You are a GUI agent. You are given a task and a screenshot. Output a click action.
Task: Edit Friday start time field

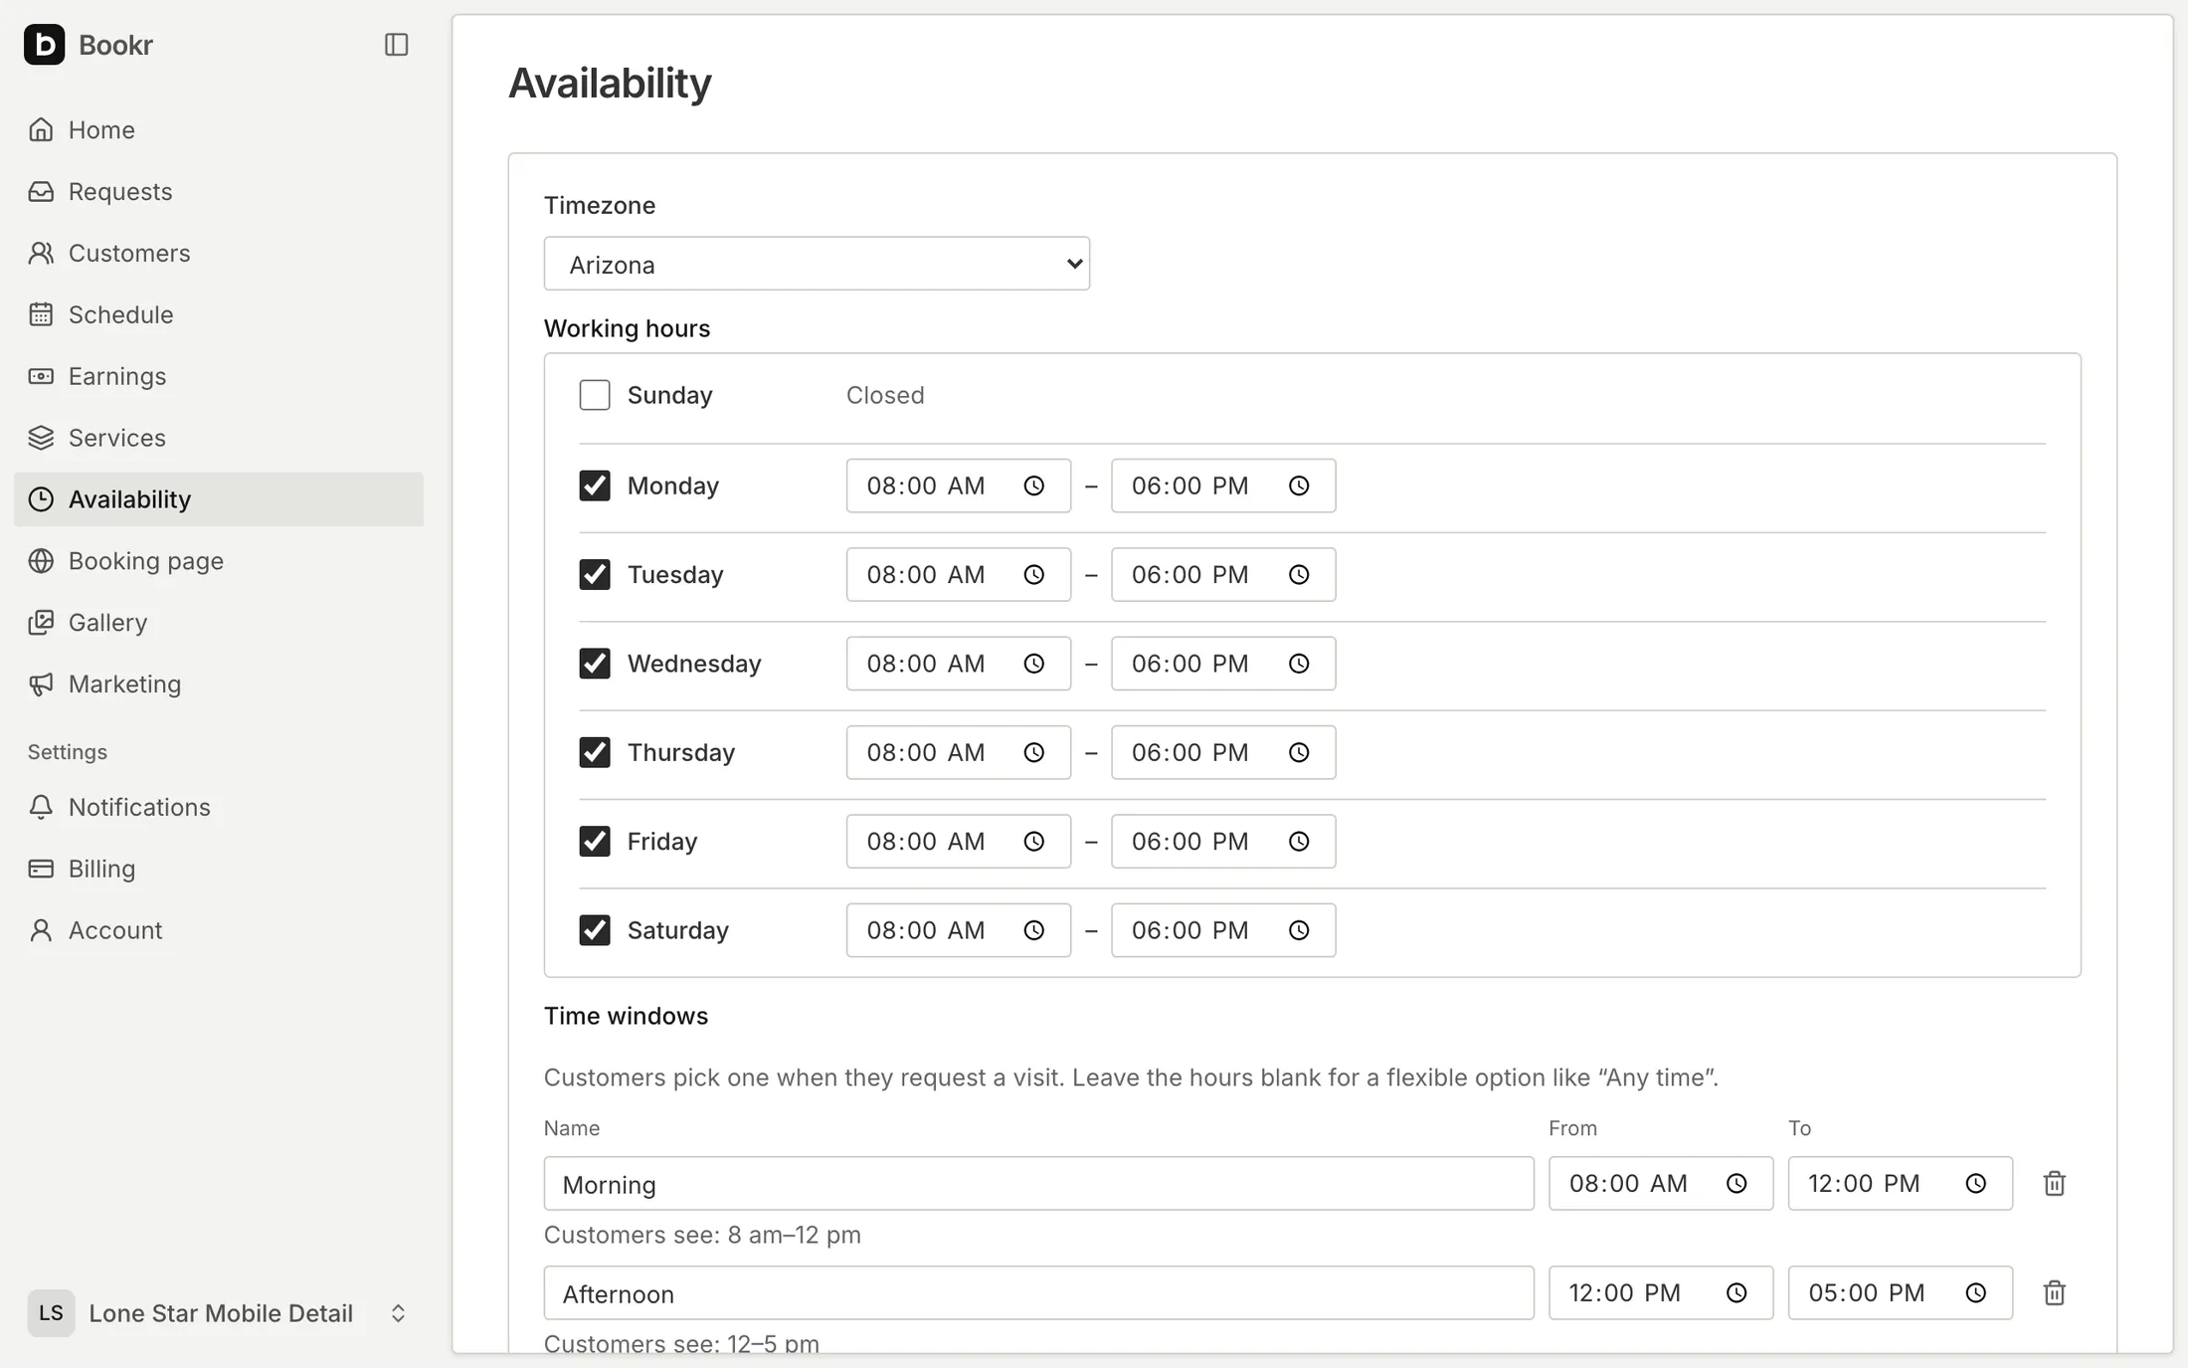pyautogui.click(x=958, y=842)
